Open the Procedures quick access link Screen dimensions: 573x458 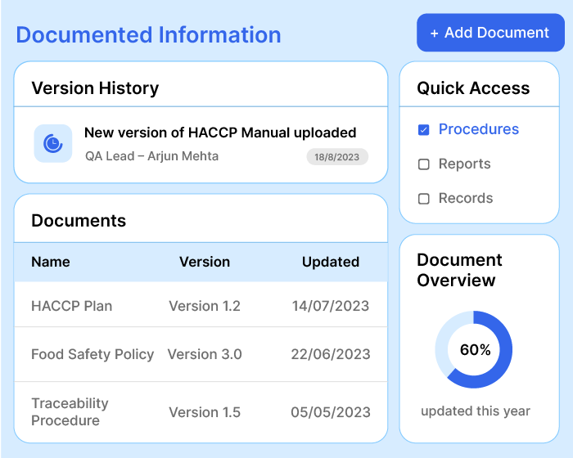(x=478, y=129)
